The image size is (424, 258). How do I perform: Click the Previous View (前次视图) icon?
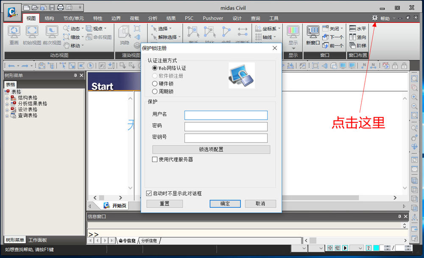[52, 33]
